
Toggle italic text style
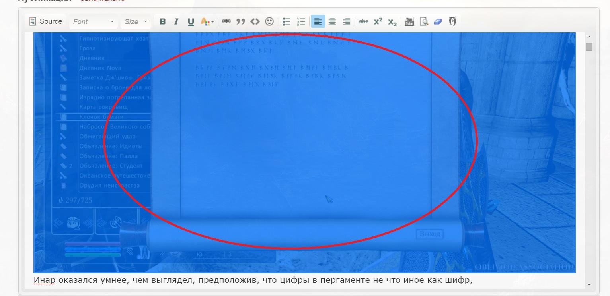click(x=176, y=22)
